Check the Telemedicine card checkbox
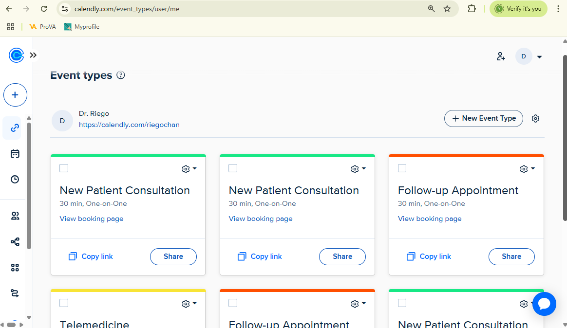The image size is (567, 328). tap(64, 303)
